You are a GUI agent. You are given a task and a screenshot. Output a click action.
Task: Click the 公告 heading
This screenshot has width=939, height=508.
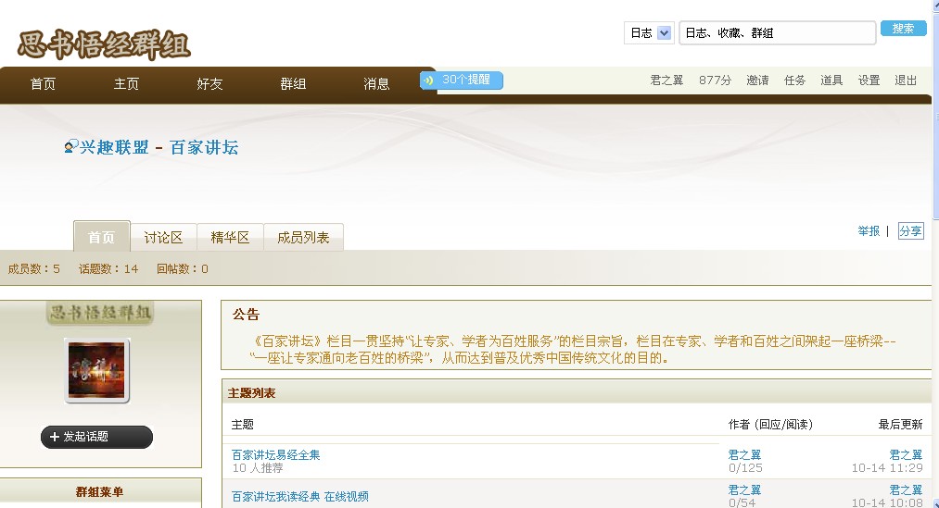pyautogui.click(x=247, y=315)
